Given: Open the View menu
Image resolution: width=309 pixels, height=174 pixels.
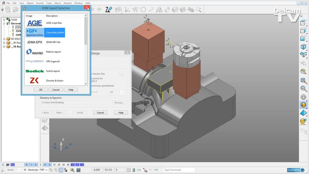Looking at the screenshot, I should [22, 3].
